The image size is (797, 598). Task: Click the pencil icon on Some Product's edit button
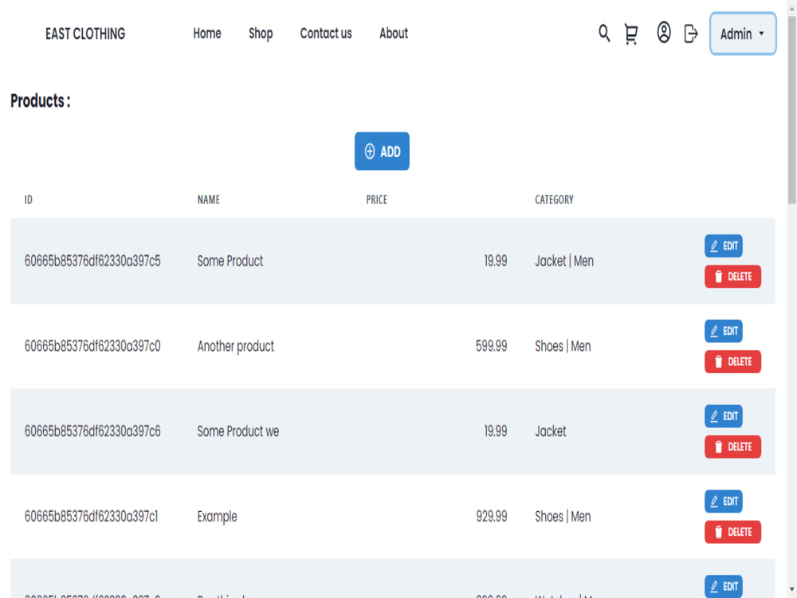[713, 246]
